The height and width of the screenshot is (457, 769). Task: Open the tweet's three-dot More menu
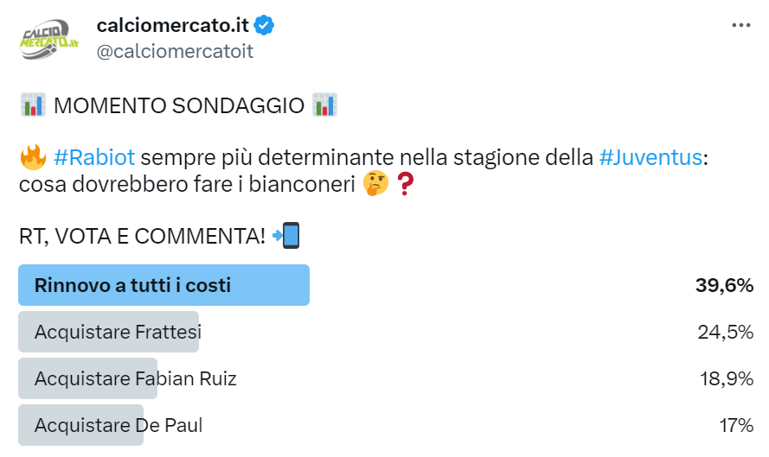740,25
